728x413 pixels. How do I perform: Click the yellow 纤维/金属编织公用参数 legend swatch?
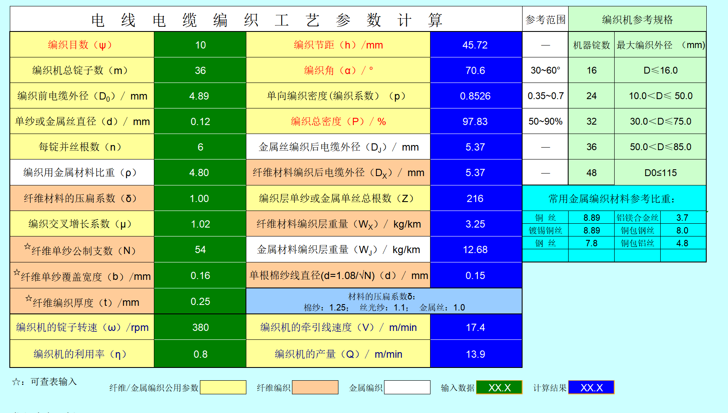click(x=223, y=387)
